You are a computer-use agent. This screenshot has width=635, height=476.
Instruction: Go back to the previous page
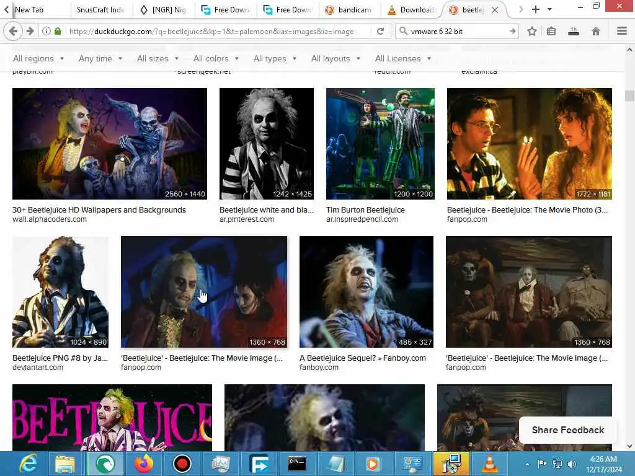point(13,31)
